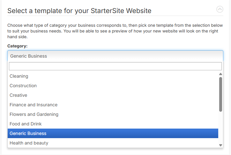Viewport: 231px width, 155px height.
Task: Pick the Creative category
Action: pyautogui.click(x=113, y=95)
